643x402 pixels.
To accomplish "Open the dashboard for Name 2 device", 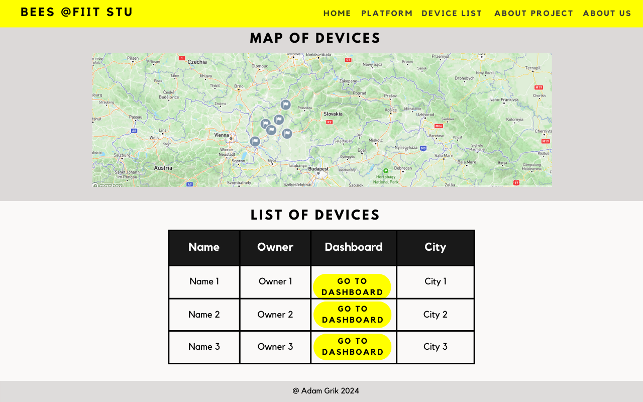I will pyautogui.click(x=353, y=314).
